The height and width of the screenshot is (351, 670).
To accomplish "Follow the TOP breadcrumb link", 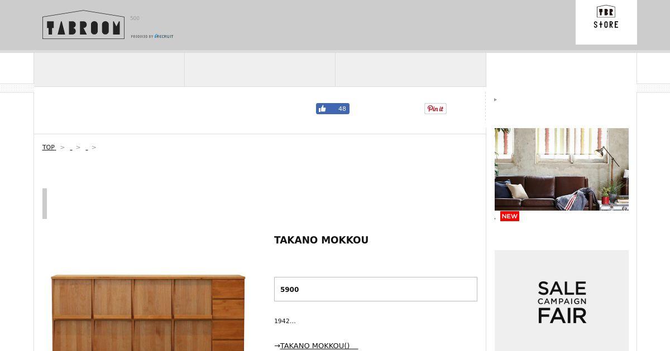I will [49, 147].
